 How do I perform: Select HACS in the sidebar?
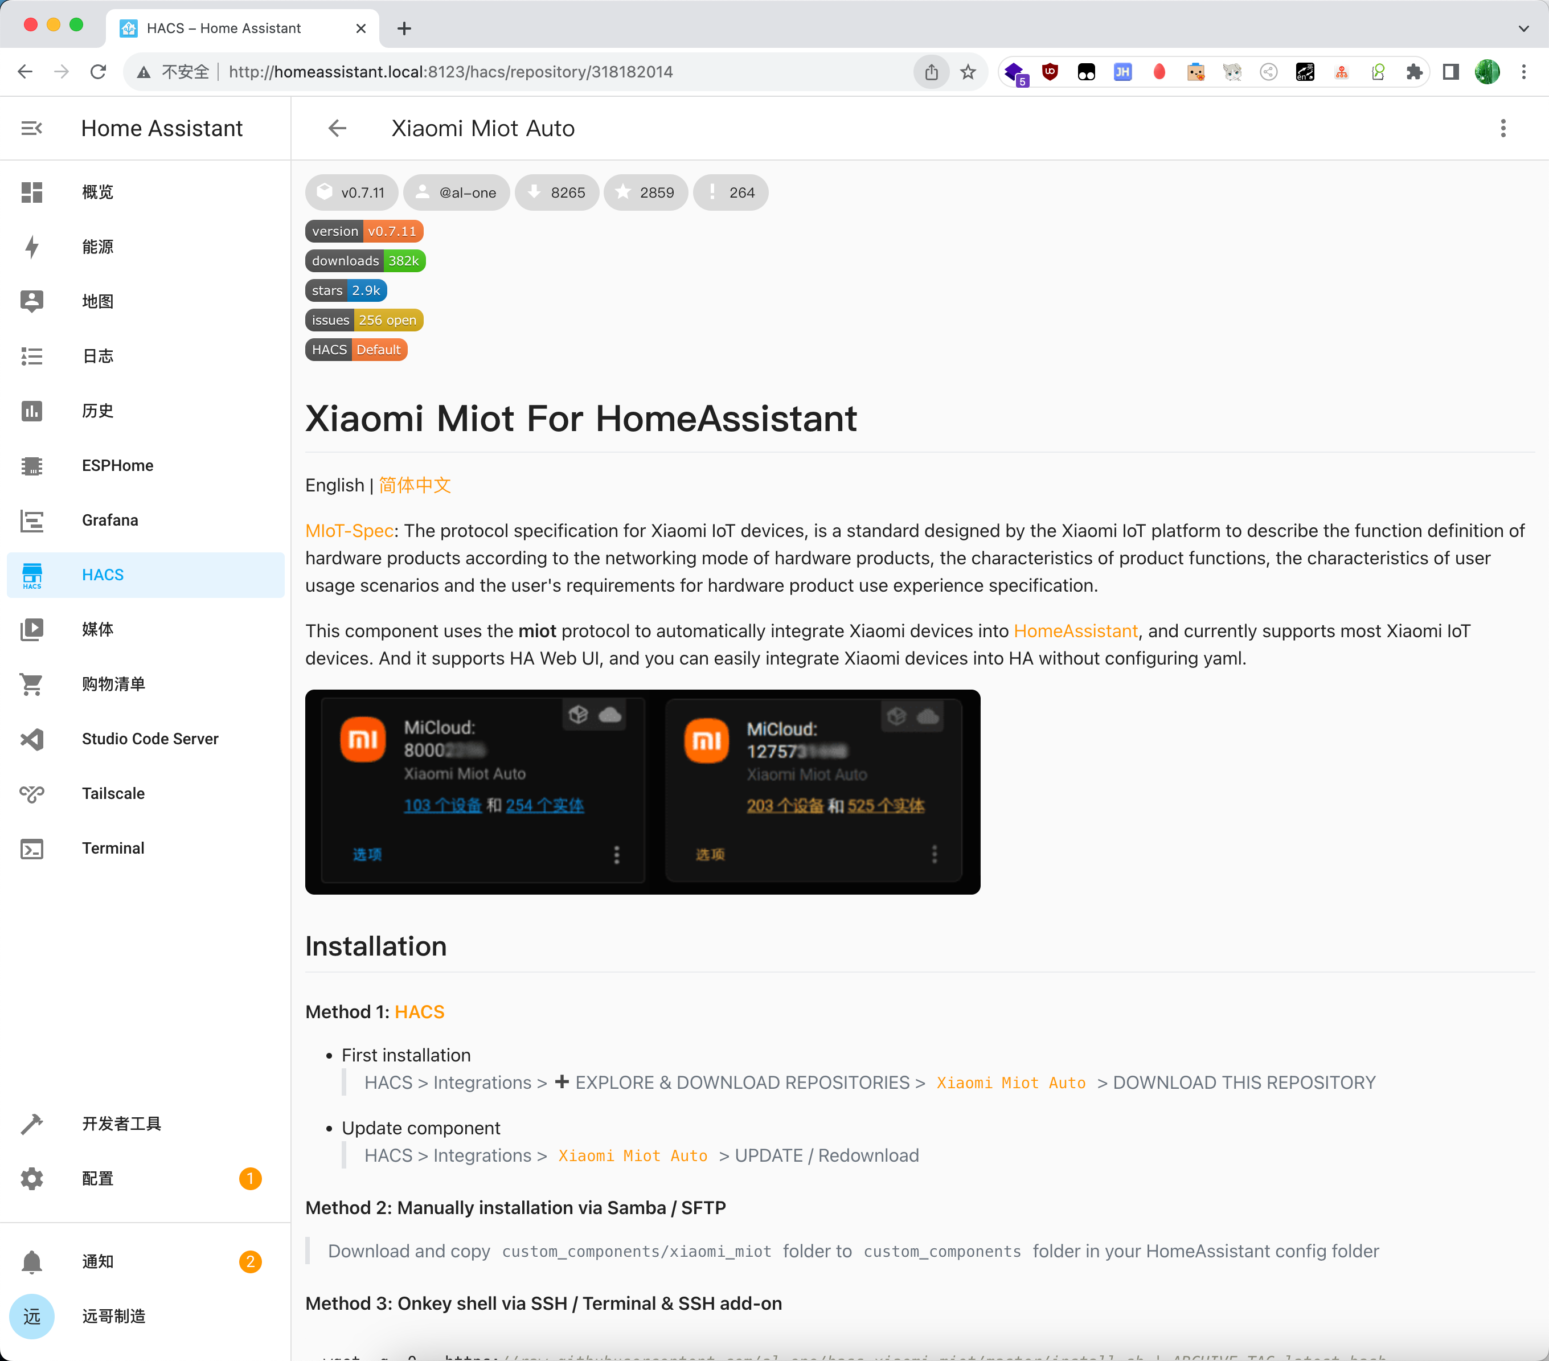coord(103,575)
